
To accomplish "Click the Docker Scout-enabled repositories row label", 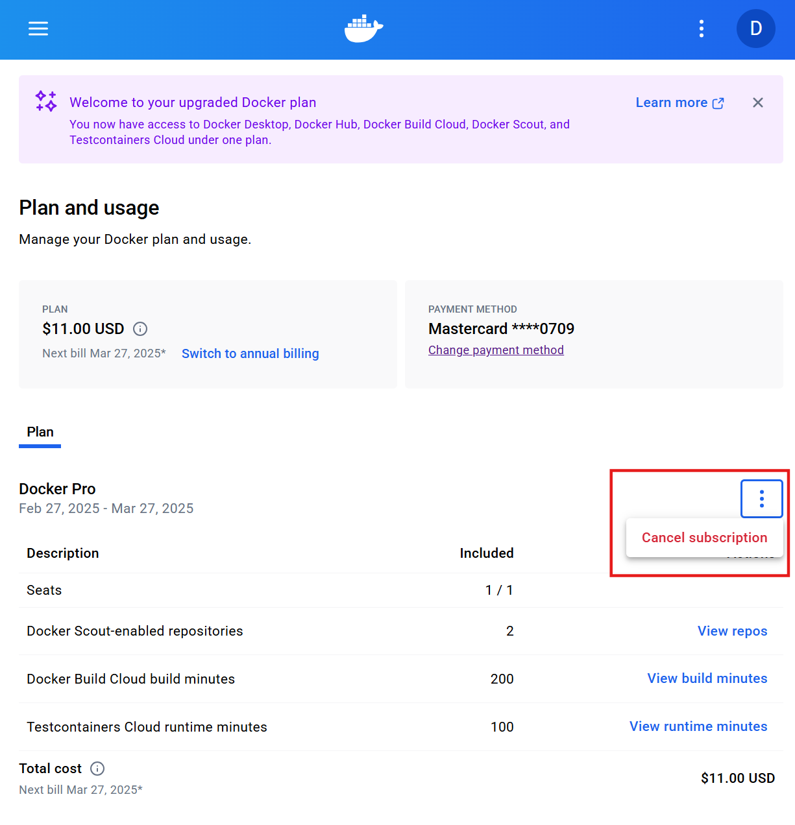I will (x=135, y=631).
